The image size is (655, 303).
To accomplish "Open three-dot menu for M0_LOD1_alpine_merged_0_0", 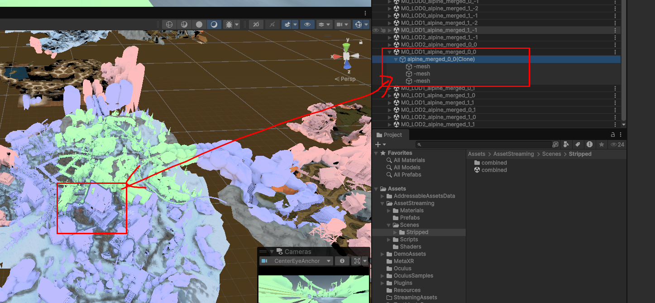I will (x=615, y=52).
